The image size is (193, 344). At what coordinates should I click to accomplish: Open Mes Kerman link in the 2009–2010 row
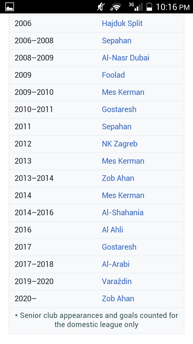tap(123, 92)
